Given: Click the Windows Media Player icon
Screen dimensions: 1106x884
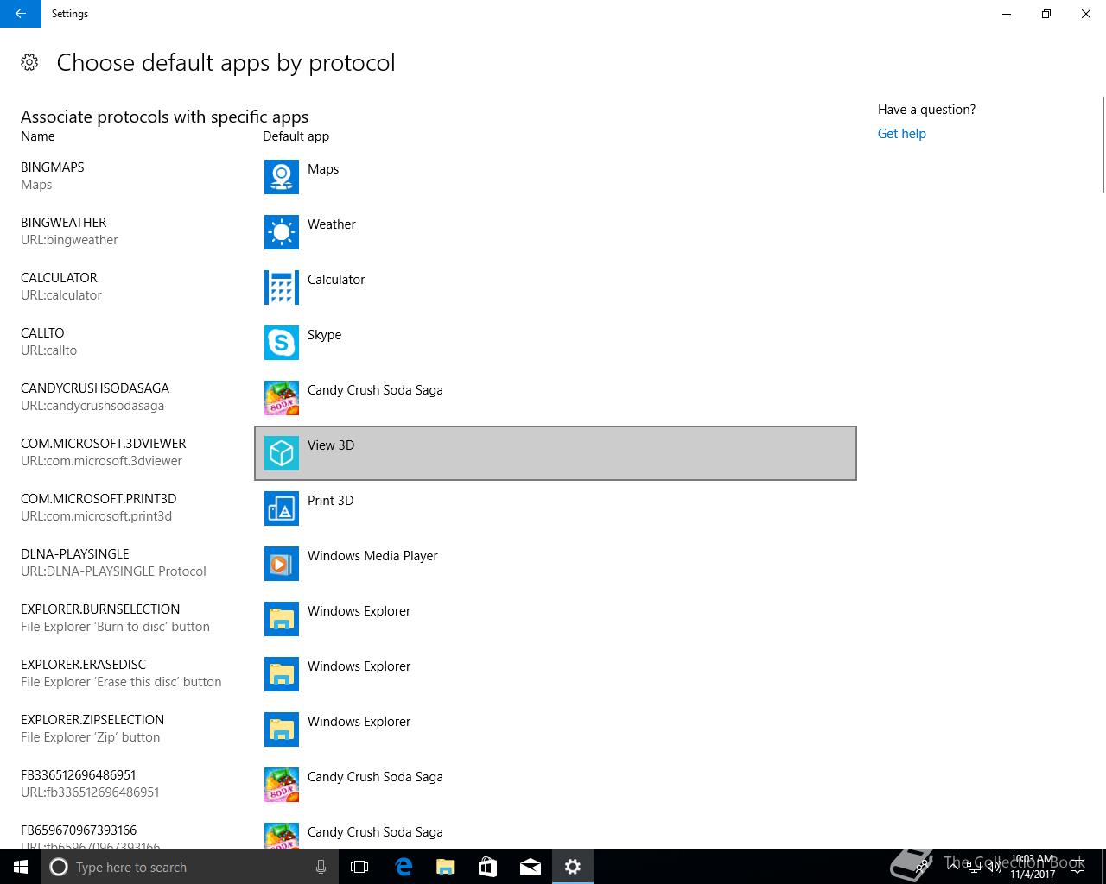Looking at the screenshot, I should [282, 564].
